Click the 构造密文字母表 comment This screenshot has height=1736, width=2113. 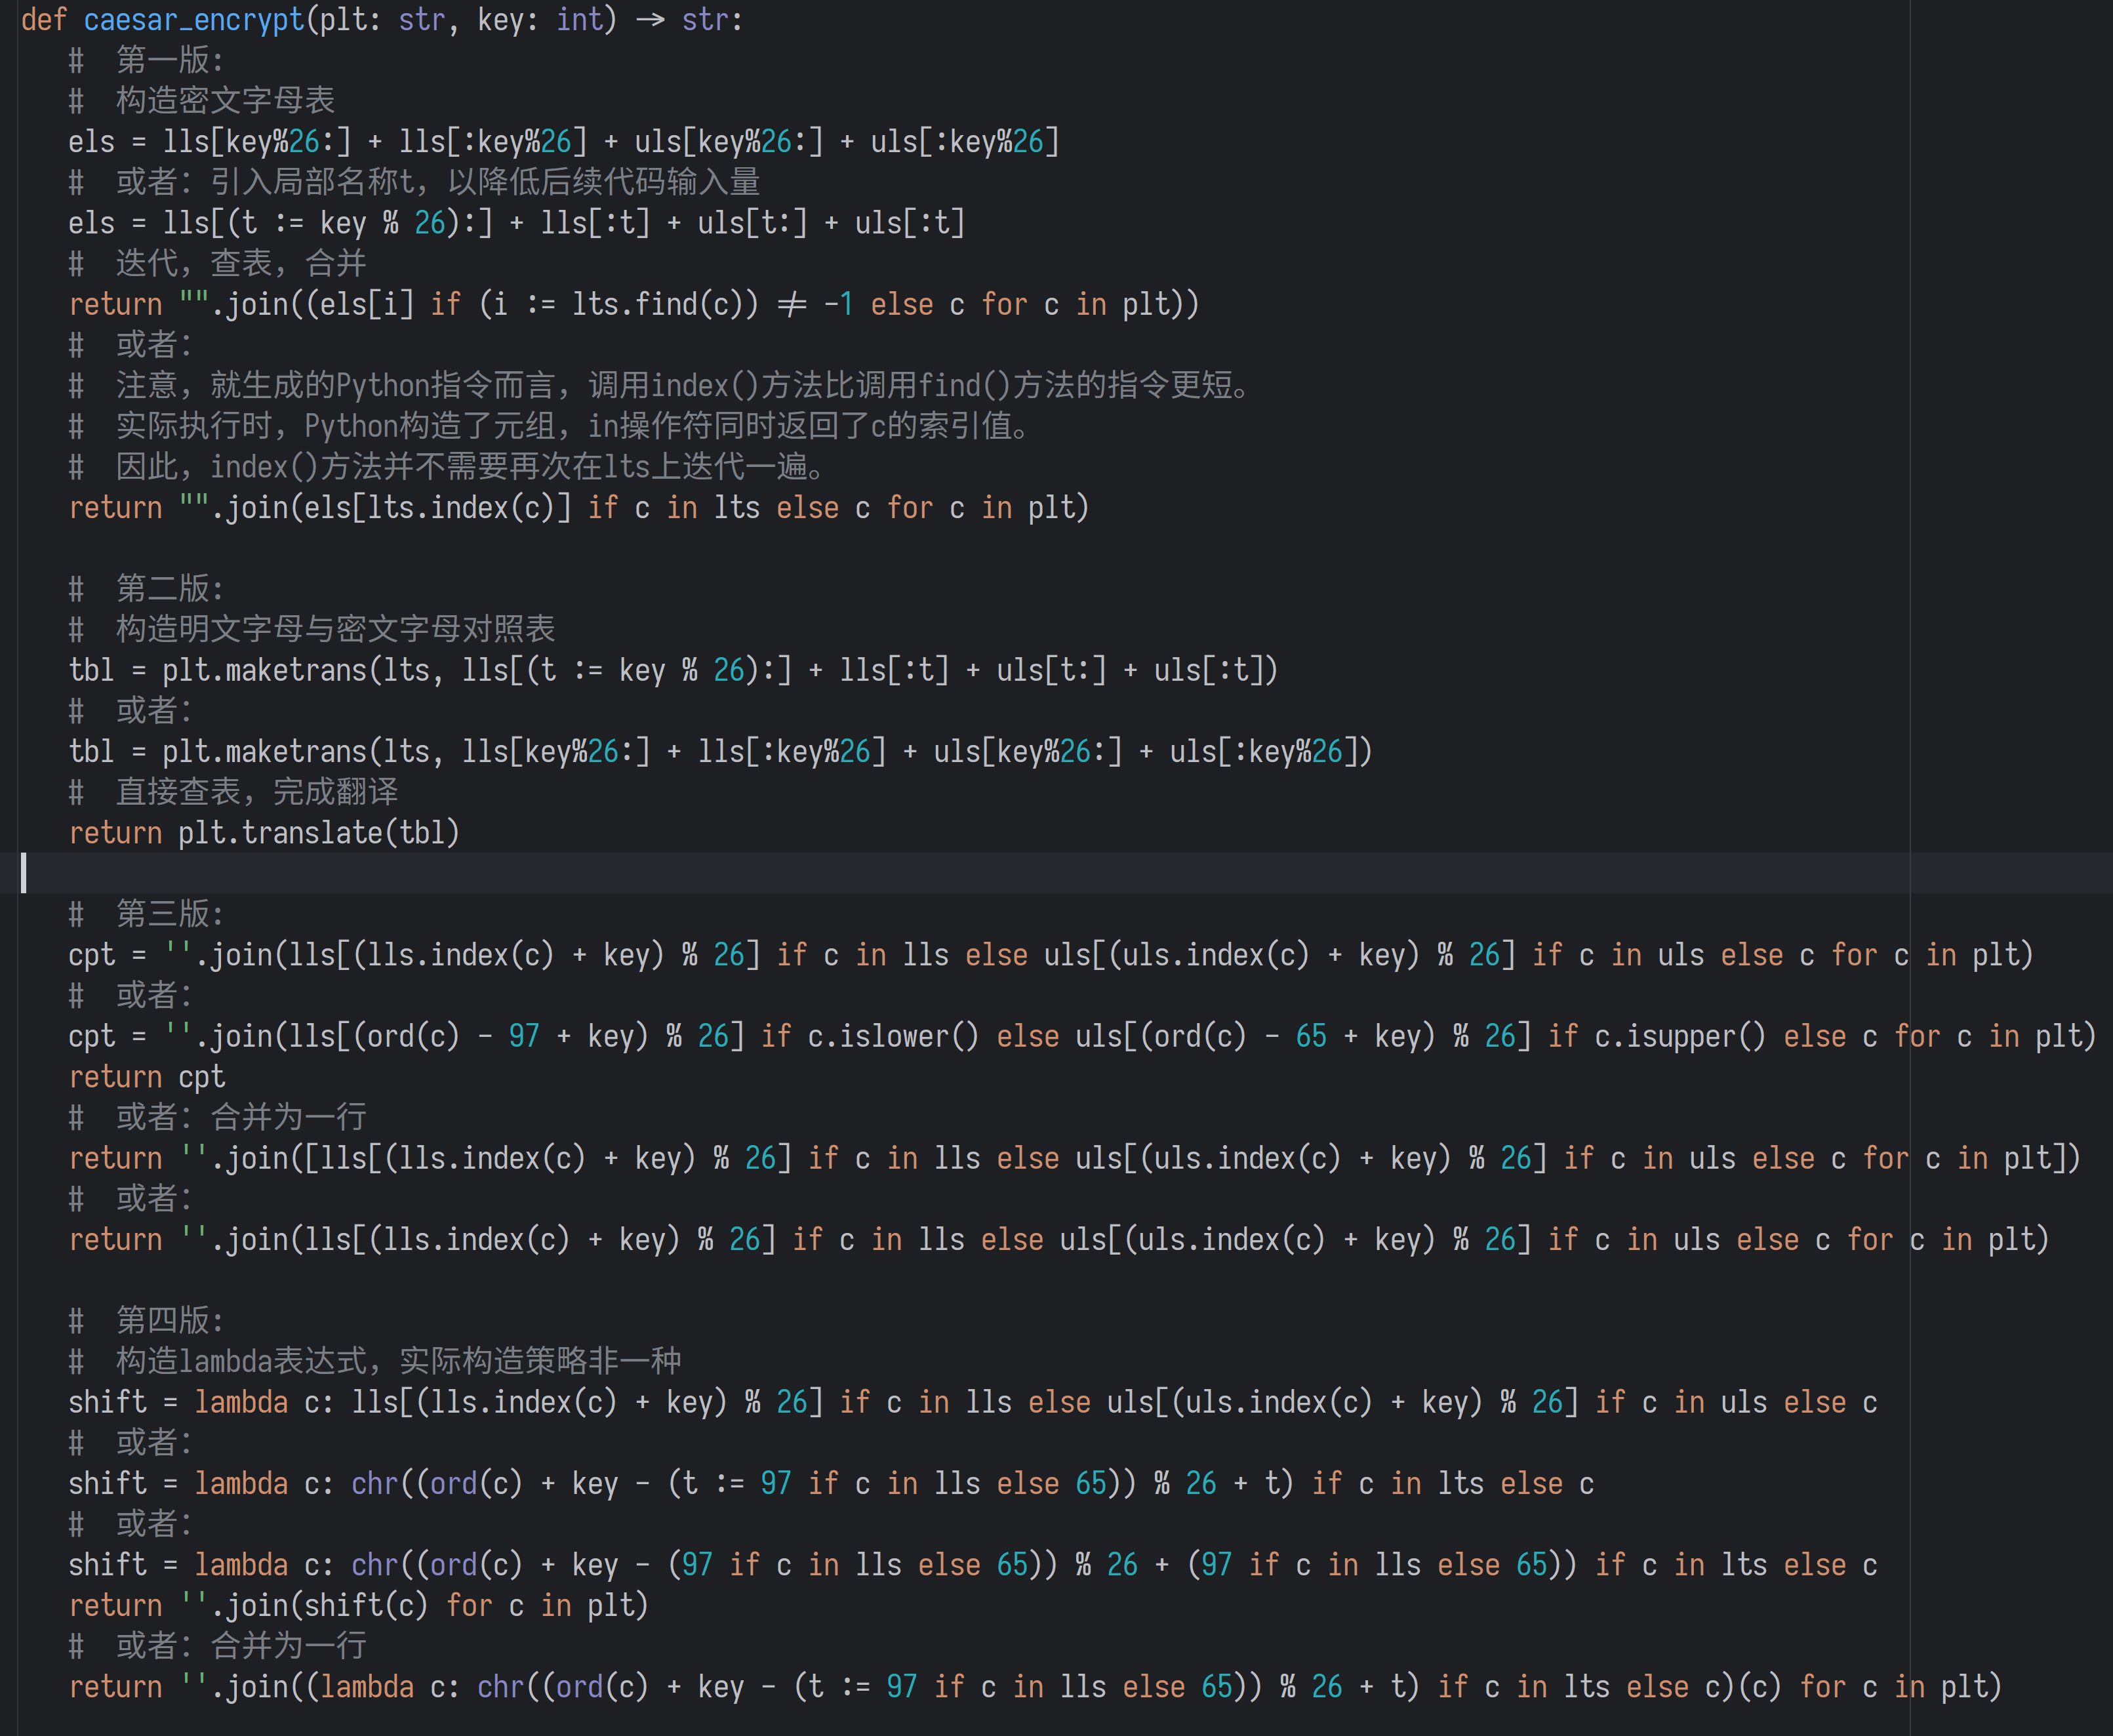(x=224, y=101)
